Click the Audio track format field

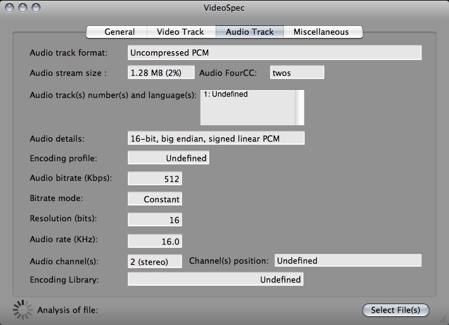pyautogui.click(x=274, y=52)
